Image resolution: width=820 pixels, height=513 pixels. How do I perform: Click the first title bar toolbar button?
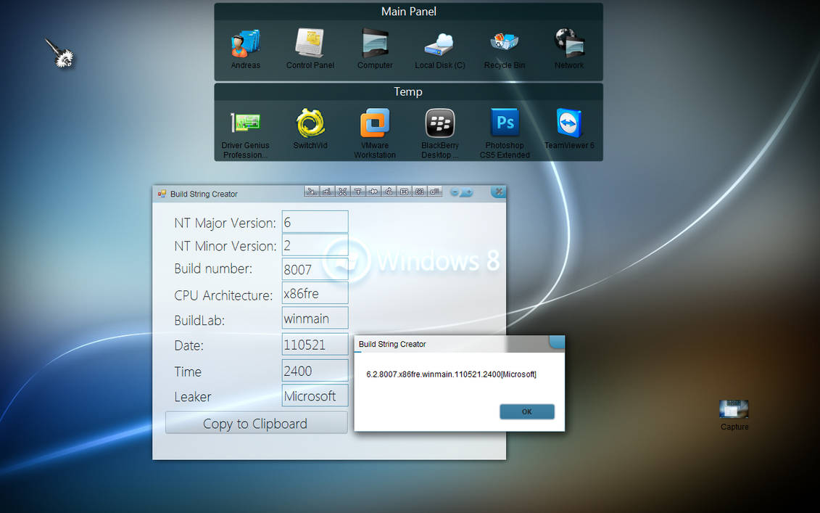click(x=312, y=192)
